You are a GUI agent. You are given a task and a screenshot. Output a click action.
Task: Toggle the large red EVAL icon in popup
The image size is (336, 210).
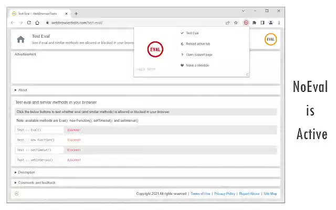[155, 49]
